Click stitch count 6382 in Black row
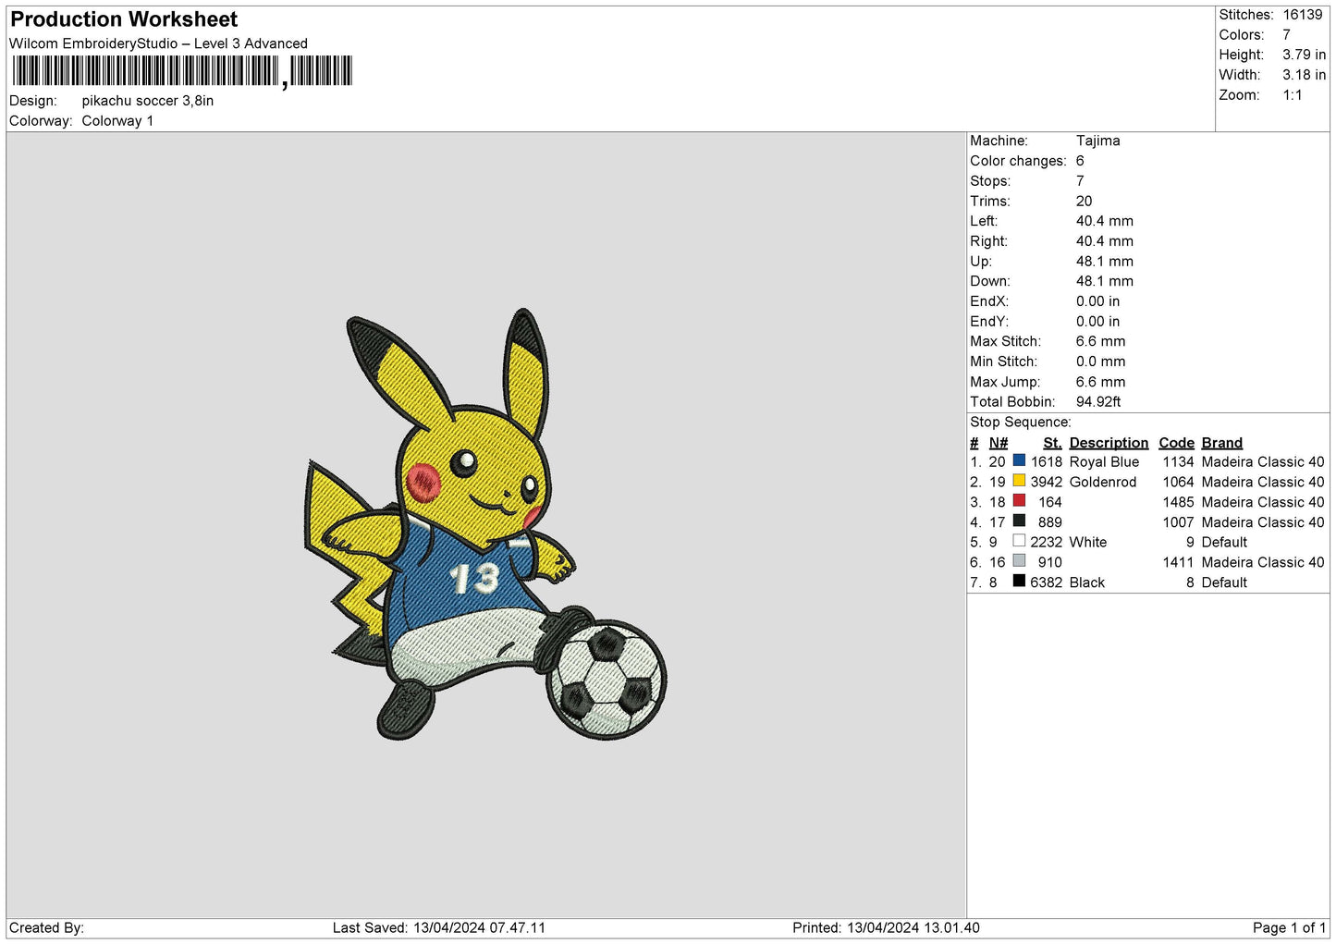Screen dimensions: 1336x944 pos(1047,582)
